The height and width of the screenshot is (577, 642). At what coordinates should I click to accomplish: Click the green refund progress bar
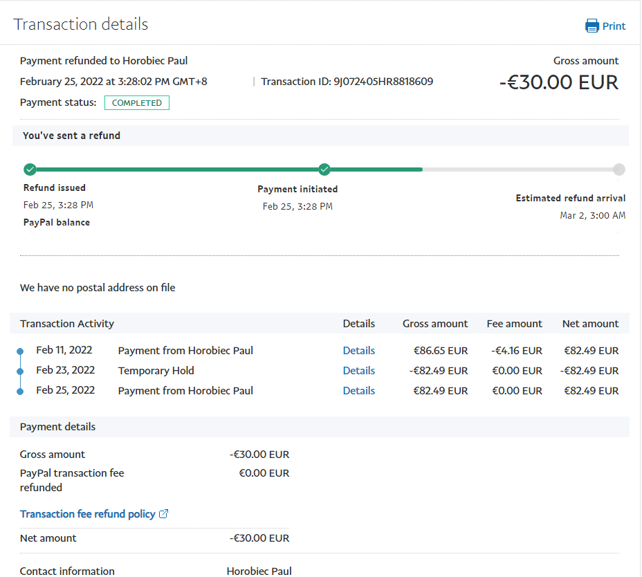click(x=177, y=170)
